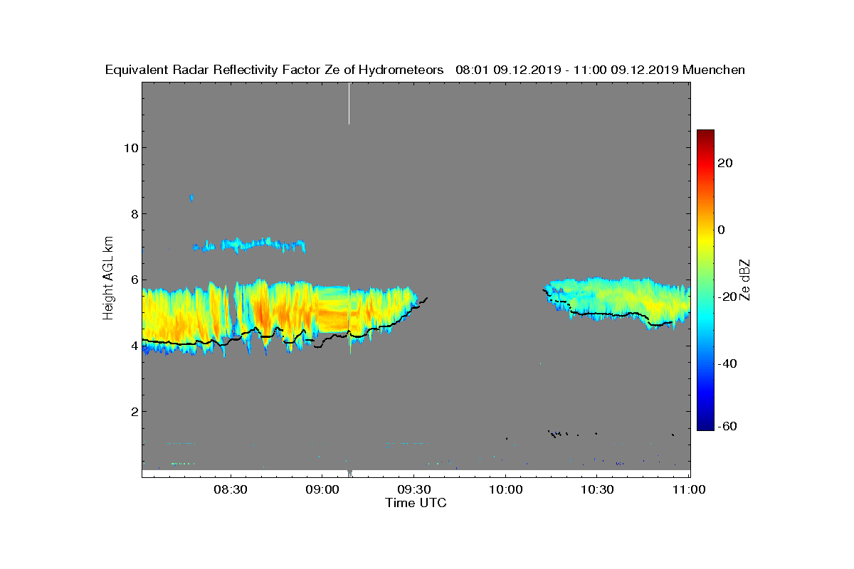Click the height tick label 10
Viewport: 854px width, 569px height.
(130, 147)
